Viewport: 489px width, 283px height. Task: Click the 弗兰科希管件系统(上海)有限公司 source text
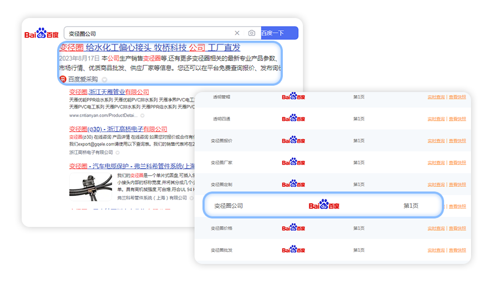pyautogui.click(x=152, y=198)
